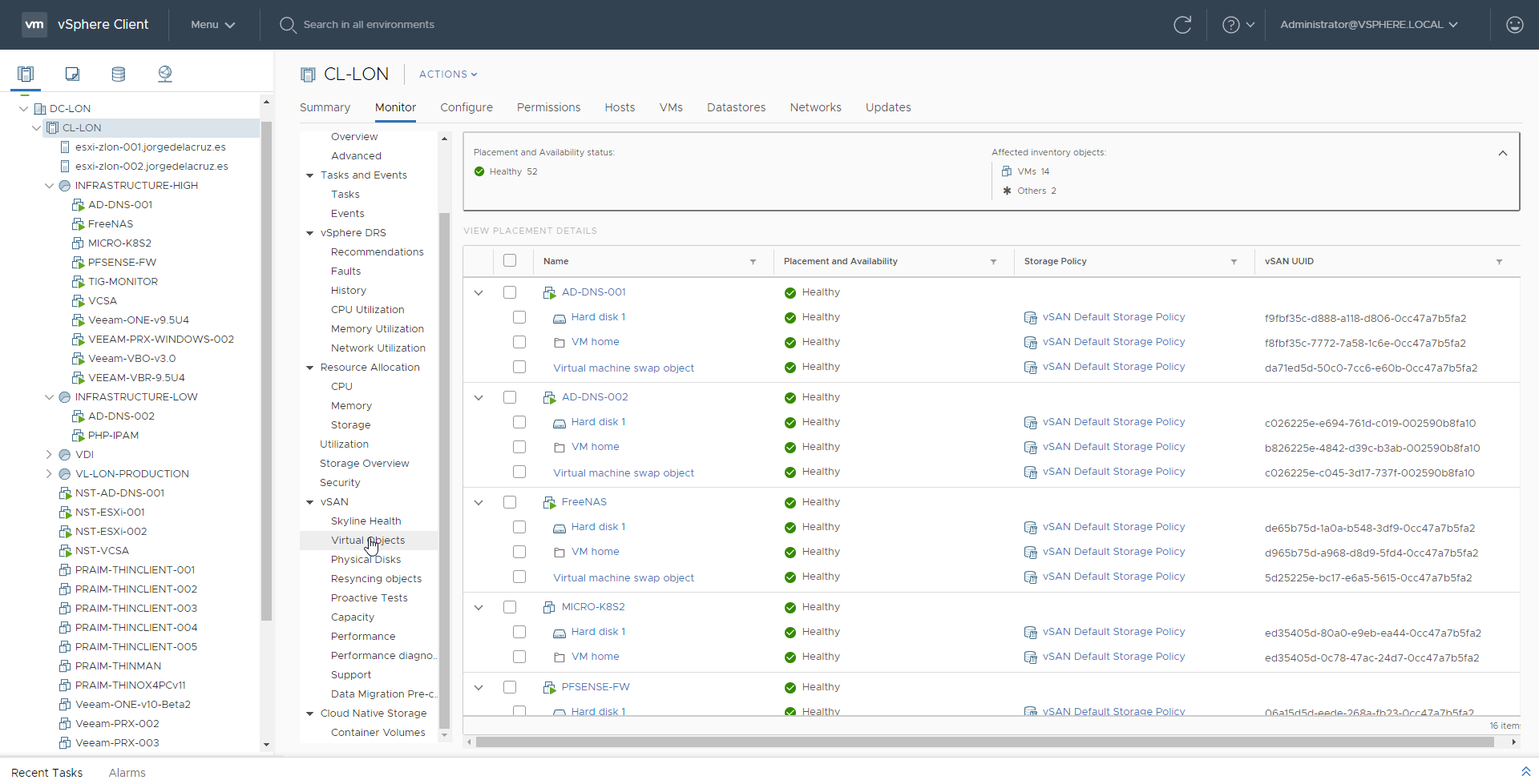Click the feedback smiley icon
The image size is (1539, 784).
tap(1514, 25)
